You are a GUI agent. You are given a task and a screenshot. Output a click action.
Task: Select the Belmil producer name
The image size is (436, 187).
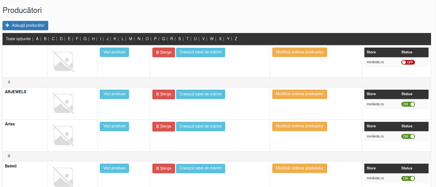(x=11, y=166)
